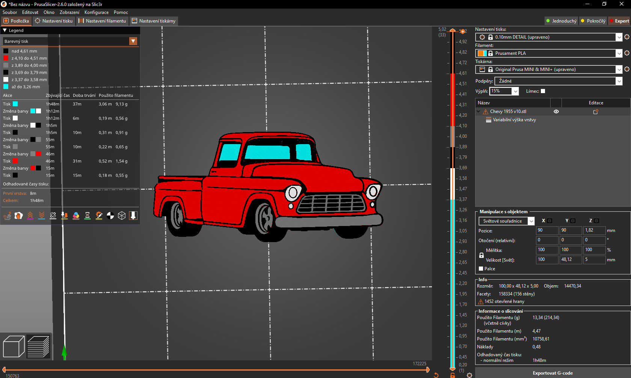Open the Pomoc menu
The width and height of the screenshot is (631, 378).
[x=121, y=12]
